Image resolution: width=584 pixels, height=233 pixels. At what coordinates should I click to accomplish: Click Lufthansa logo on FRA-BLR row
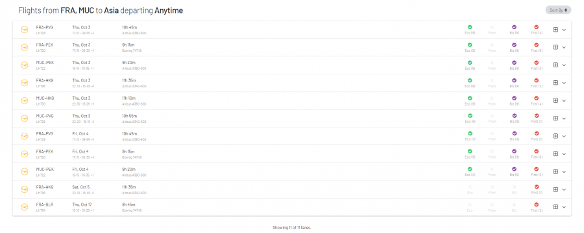(25, 207)
